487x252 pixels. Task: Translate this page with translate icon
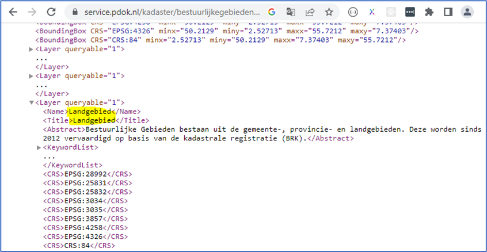(x=292, y=12)
